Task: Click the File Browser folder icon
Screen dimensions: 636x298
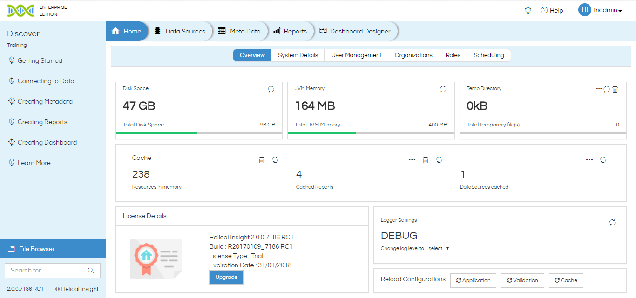Action: coord(11,249)
